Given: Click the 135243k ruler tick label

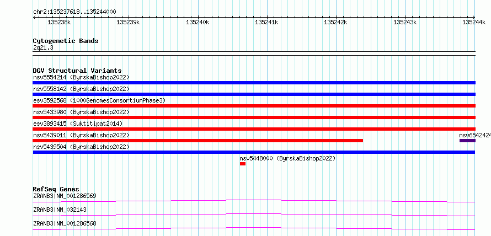Looking at the screenshot, I should click(x=405, y=22).
